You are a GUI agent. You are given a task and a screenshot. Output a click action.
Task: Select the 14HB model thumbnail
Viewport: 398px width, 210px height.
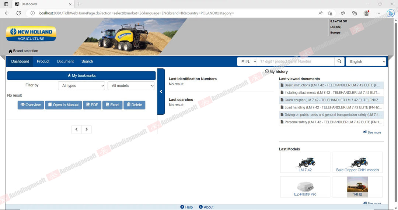click(357, 187)
